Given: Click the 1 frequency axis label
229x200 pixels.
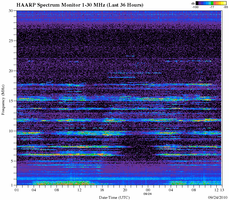Looking at the screenshot, I should point(12,185).
